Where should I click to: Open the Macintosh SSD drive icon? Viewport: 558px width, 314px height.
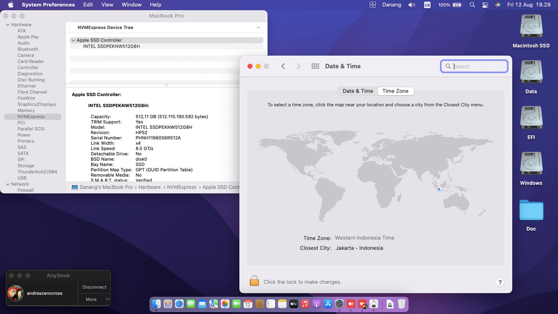[531, 27]
